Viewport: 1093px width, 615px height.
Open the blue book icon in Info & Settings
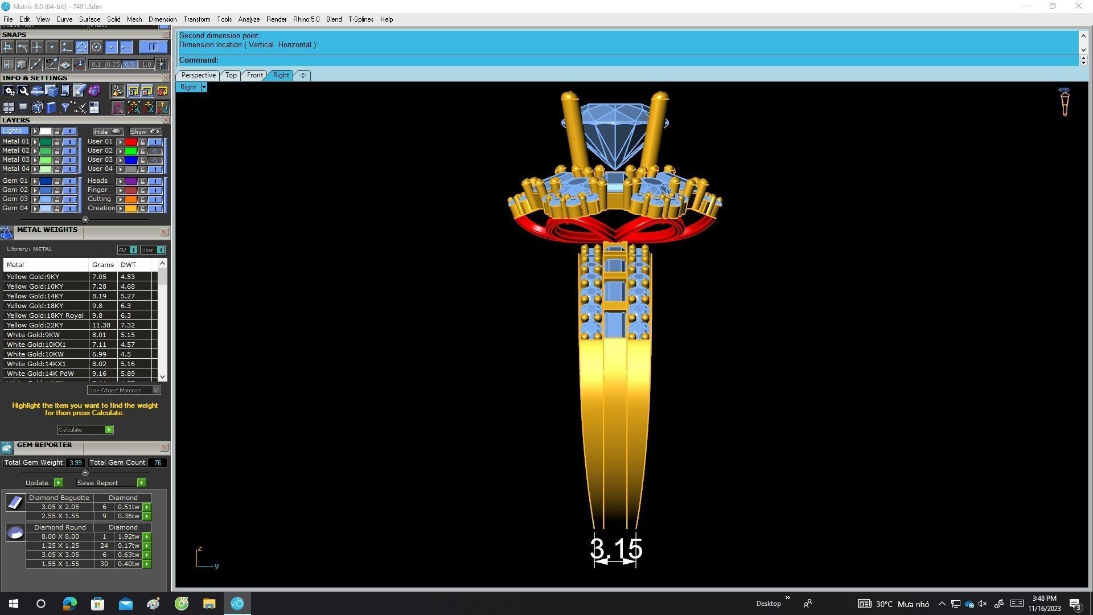tap(51, 107)
